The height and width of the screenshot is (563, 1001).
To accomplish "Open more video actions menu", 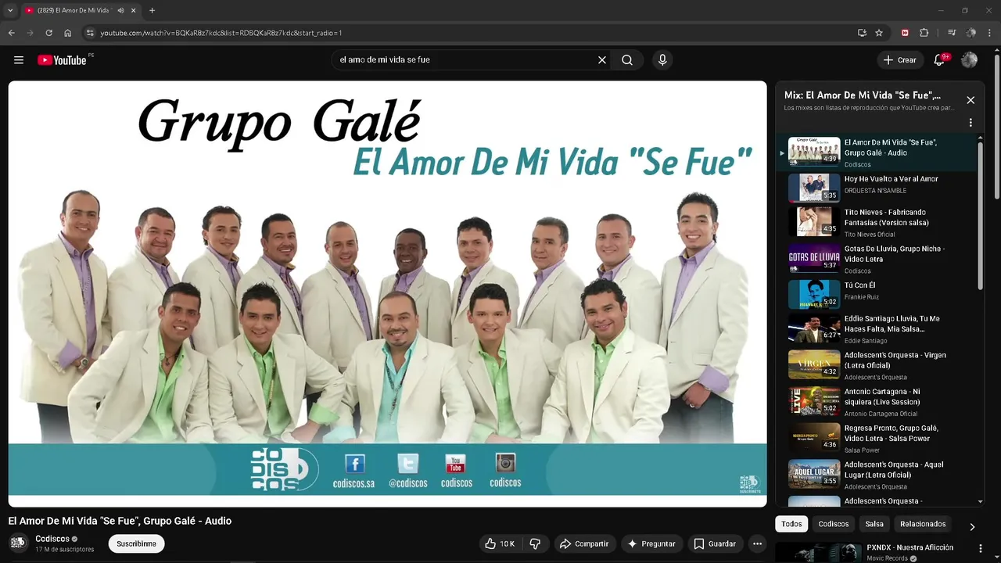I will click(757, 543).
